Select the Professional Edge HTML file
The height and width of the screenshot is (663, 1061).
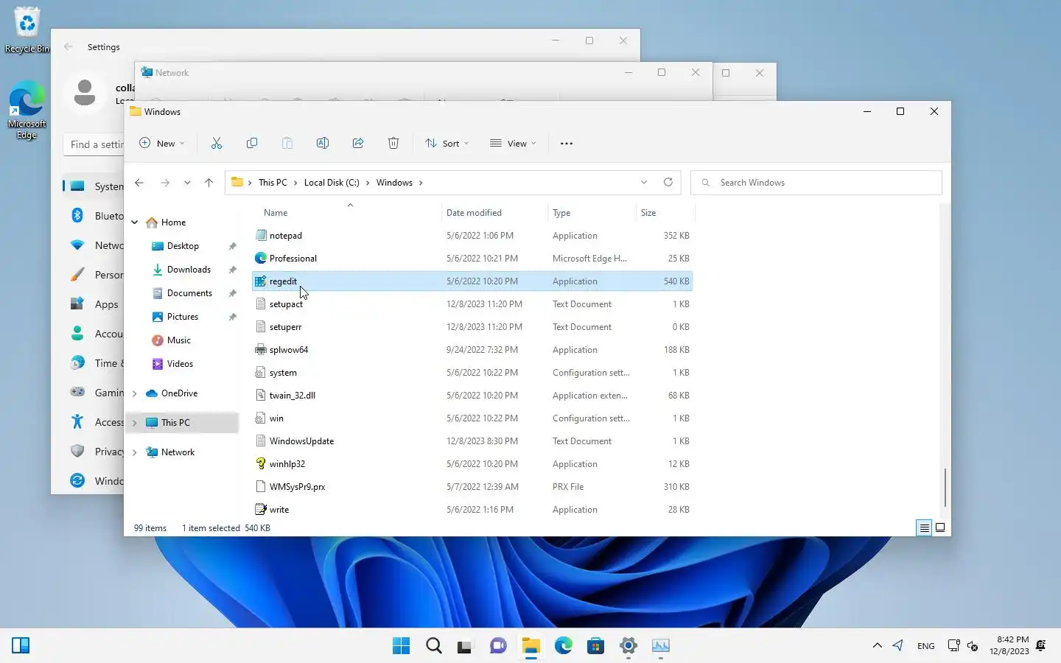pyautogui.click(x=472, y=259)
